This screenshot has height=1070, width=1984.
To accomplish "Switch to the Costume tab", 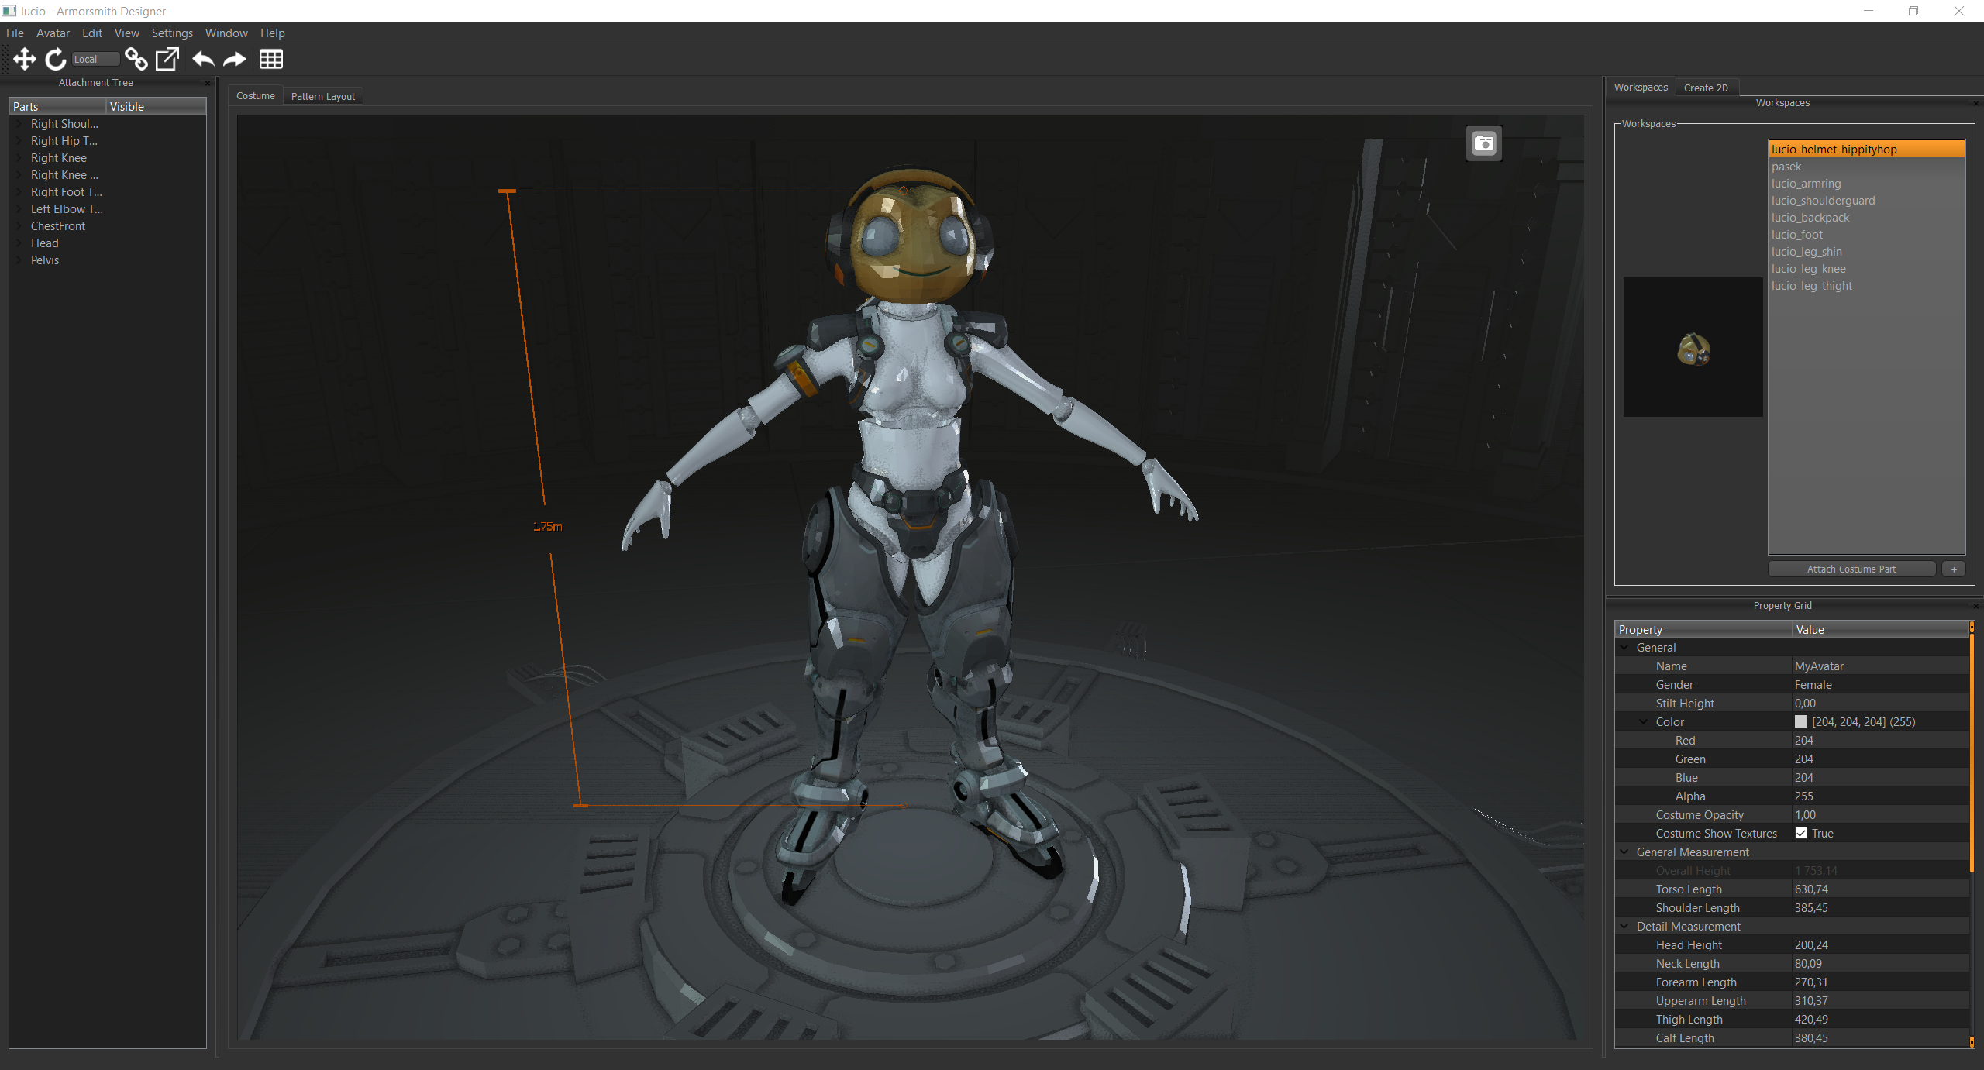I will (256, 95).
